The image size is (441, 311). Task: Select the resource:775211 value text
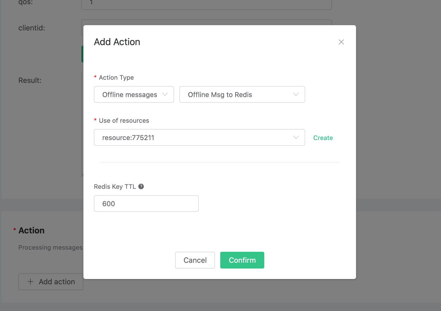tap(128, 137)
